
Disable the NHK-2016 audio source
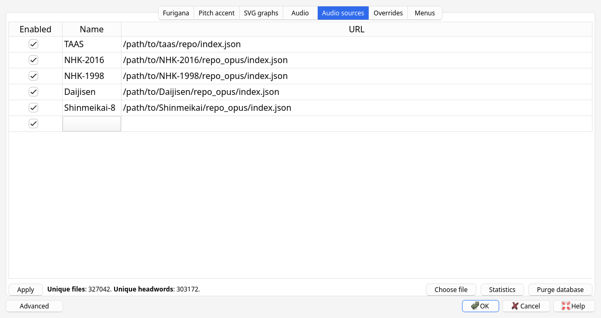click(33, 60)
